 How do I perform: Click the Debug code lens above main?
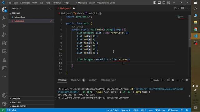[x=80, y=27]
